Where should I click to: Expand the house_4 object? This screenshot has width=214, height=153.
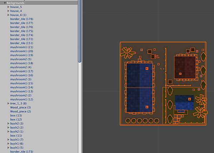click(8, 11)
